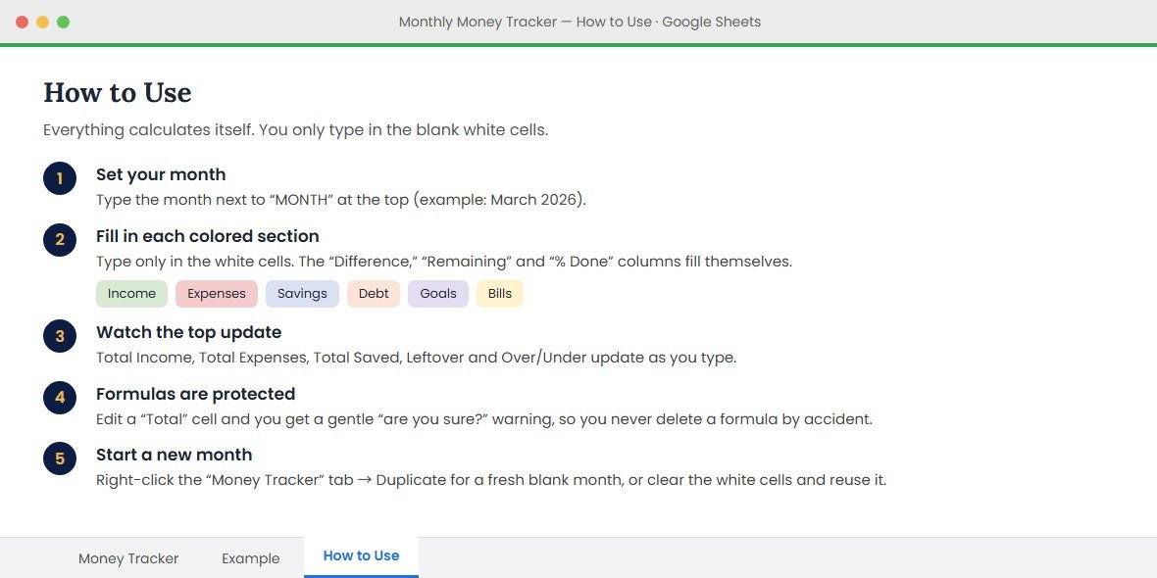Click the step 5 number badge

click(60, 458)
